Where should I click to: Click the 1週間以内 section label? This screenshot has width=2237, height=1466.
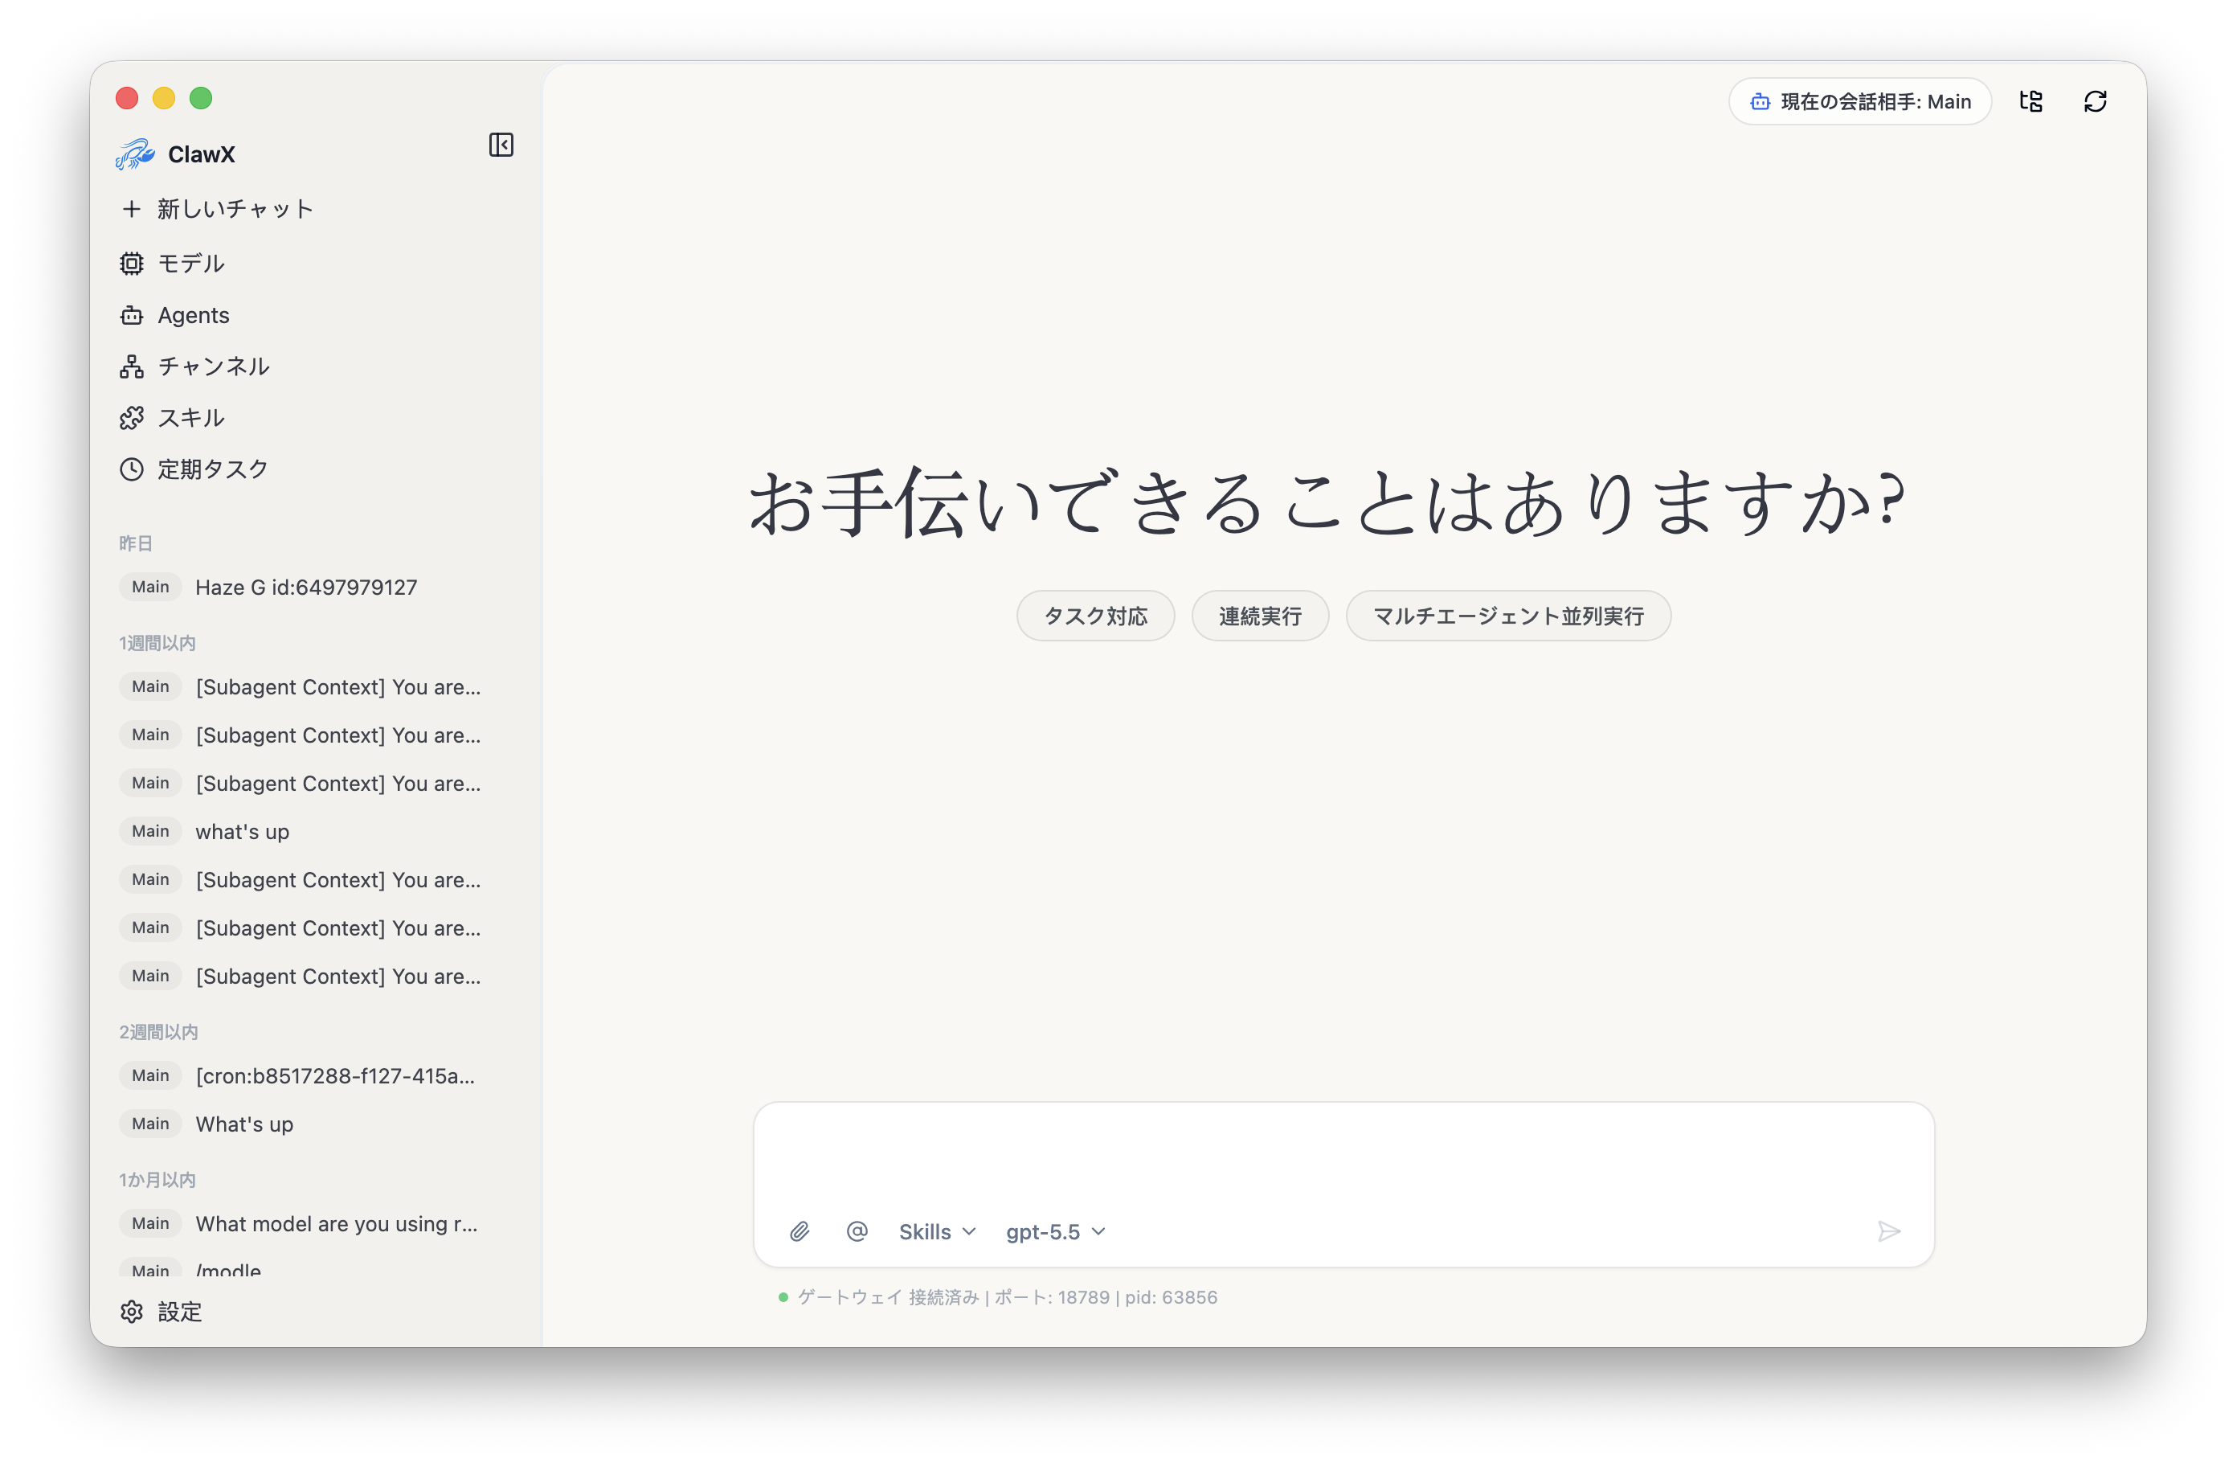pyautogui.click(x=157, y=643)
